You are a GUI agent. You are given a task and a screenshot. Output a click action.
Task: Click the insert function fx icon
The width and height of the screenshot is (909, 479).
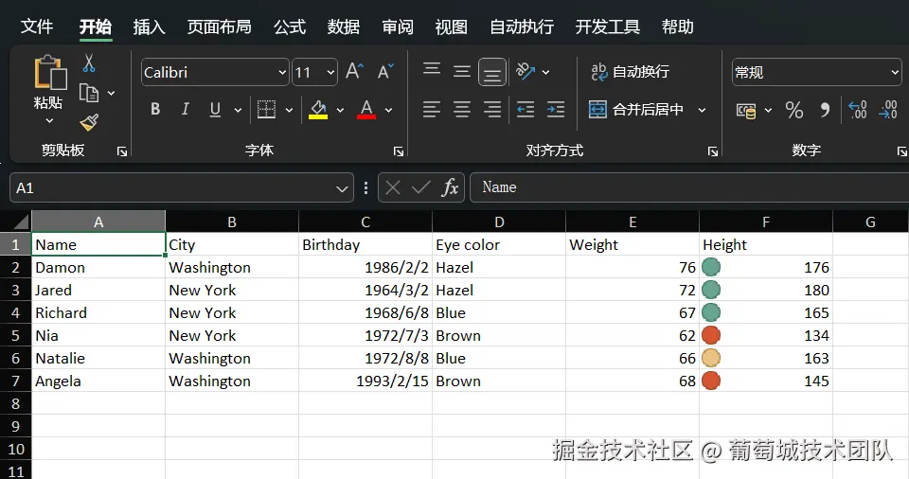[450, 187]
